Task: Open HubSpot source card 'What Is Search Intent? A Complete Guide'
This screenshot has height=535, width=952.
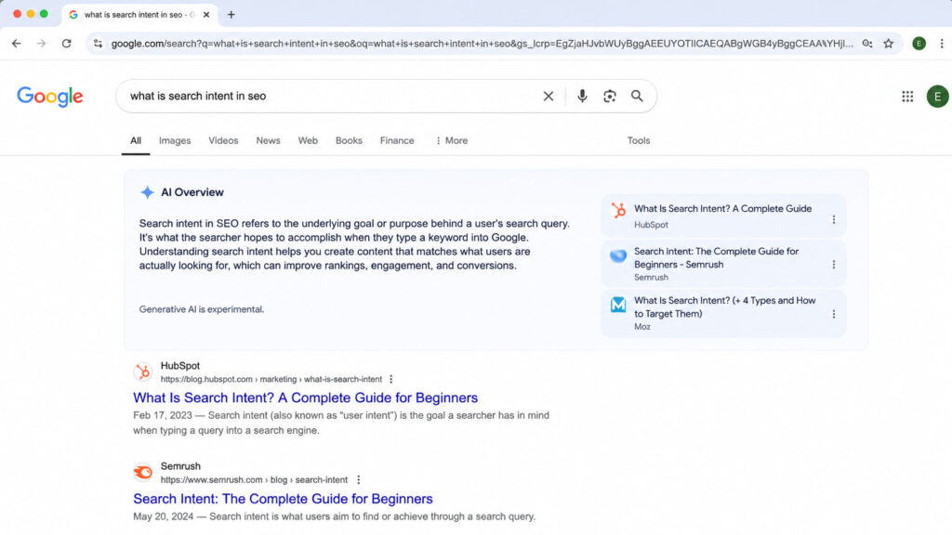Action: [723, 215]
